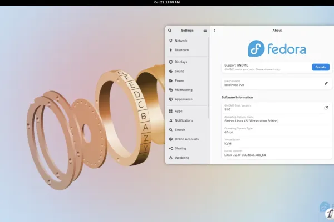Click the KVM virtualization value
Screen dimensions: 334x222
click(228, 144)
